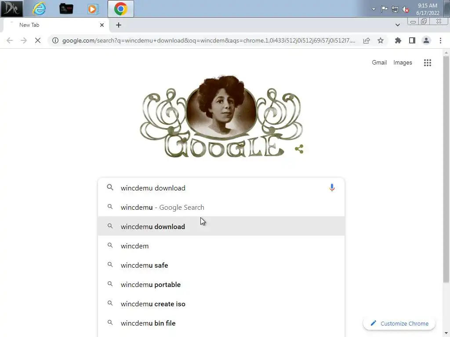Viewport: 450px width, 337px height.
Task: Open Internet Explorer from taskbar
Action: point(39,9)
